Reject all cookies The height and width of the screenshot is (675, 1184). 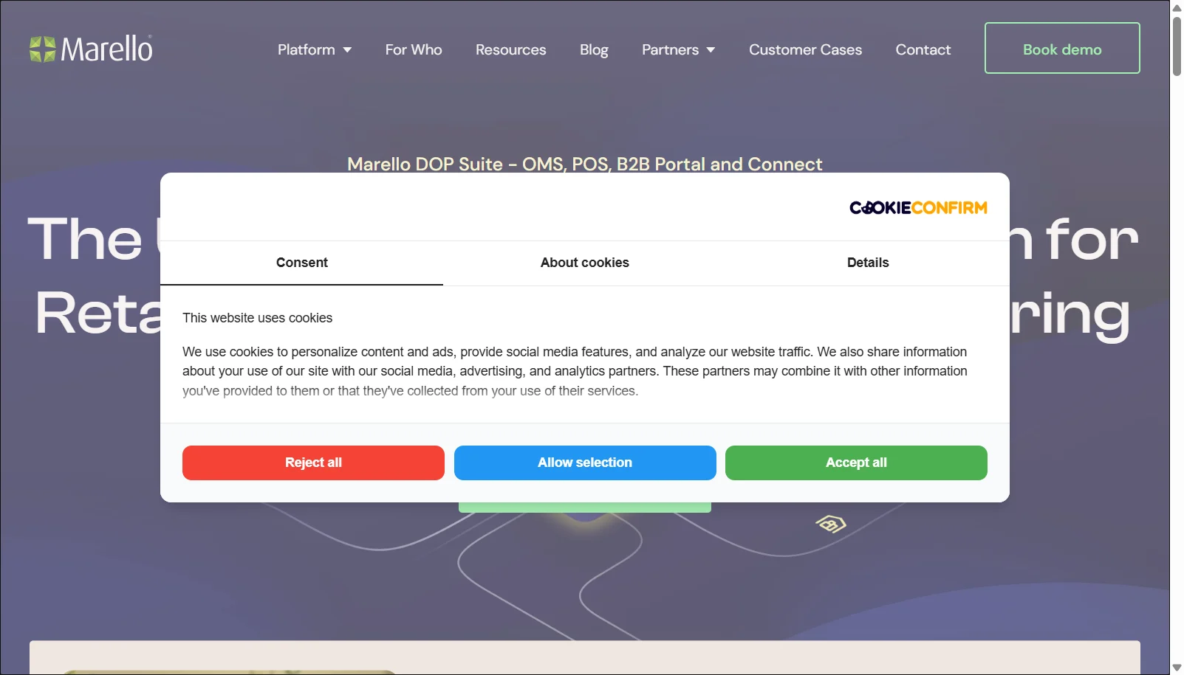(x=313, y=463)
